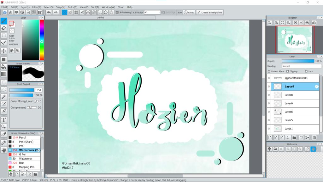Open Layer9 settings gear

[317, 87]
